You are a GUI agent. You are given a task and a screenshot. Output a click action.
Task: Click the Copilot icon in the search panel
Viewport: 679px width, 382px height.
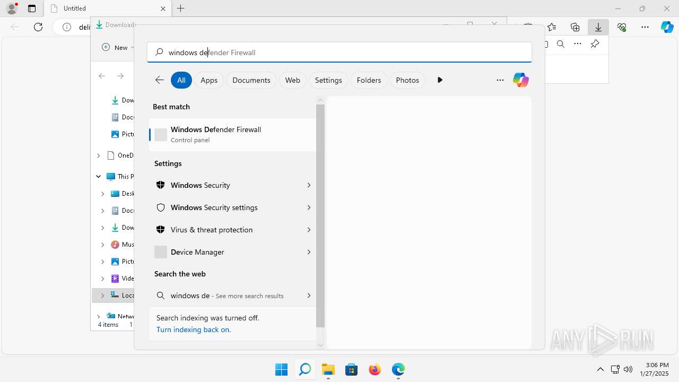click(x=520, y=80)
